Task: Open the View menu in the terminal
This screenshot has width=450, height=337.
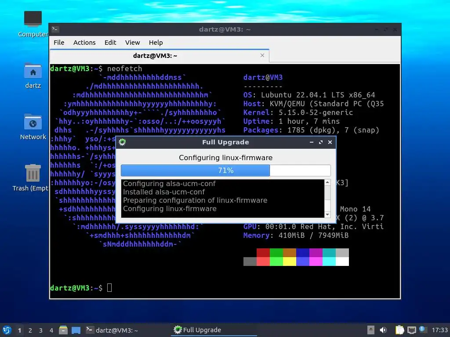Action: coord(132,43)
